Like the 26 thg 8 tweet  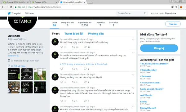pos(85,82)
